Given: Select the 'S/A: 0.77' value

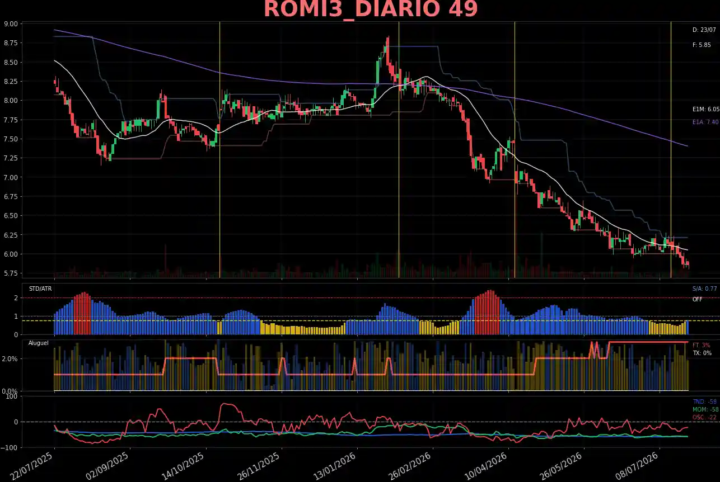Looking at the screenshot, I should point(704,289).
